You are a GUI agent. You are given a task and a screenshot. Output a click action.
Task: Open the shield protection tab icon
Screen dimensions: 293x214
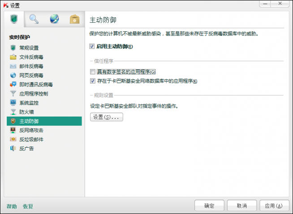[14, 19]
